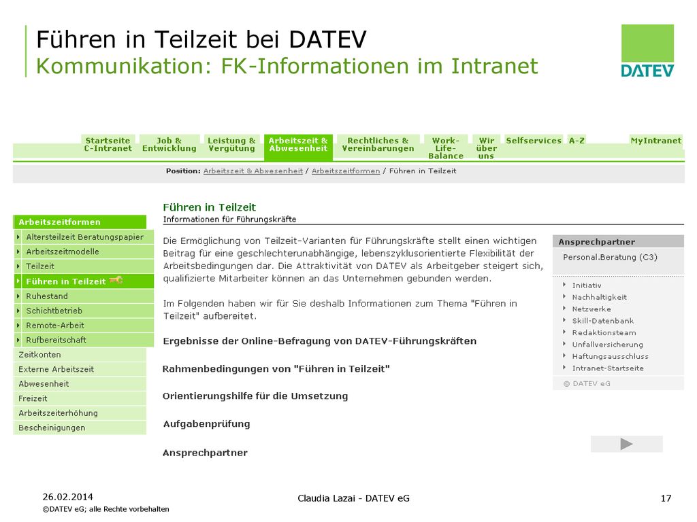
Task: Go to the Work-Life-Balance tab
Action: [445, 147]
